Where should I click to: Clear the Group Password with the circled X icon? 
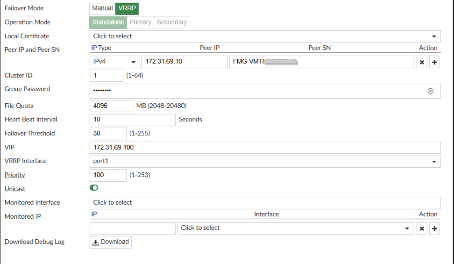coord(431,91)
